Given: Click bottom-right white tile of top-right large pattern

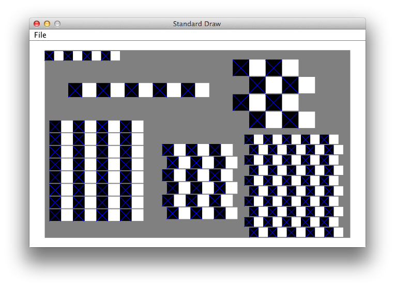Looking at the screenshot, I should coord(307,120).
